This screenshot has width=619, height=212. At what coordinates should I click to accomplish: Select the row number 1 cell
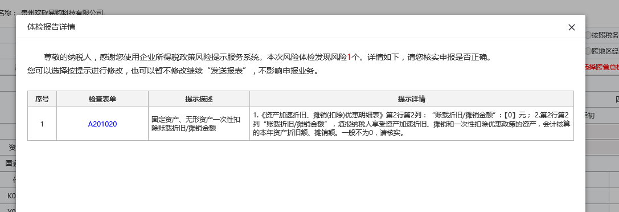(42, 124)
